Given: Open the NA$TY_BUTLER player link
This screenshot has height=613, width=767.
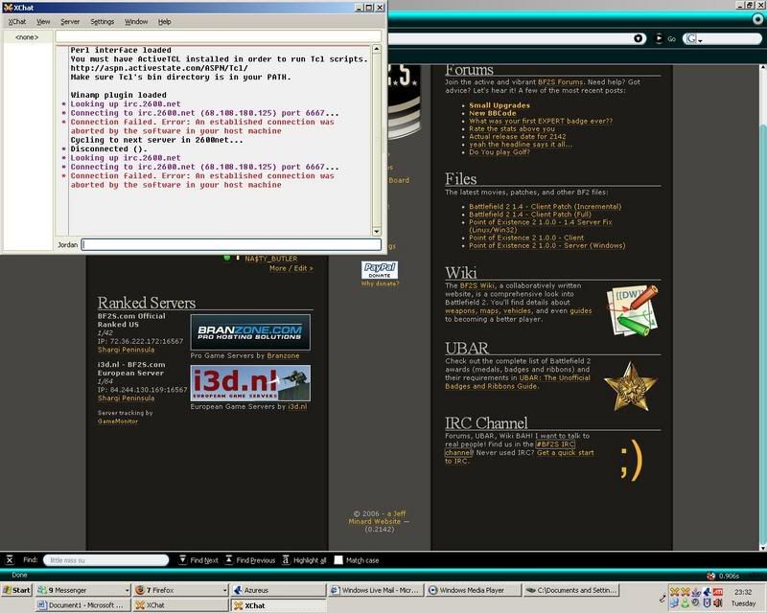Looking at the screenshot, I should pos(271,259).
